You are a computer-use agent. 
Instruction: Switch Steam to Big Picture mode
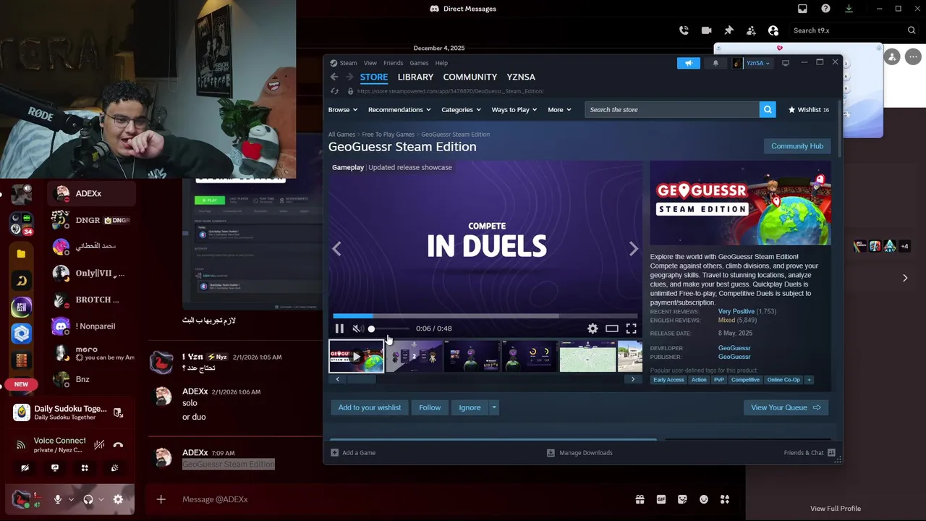(x=786, y=63)
